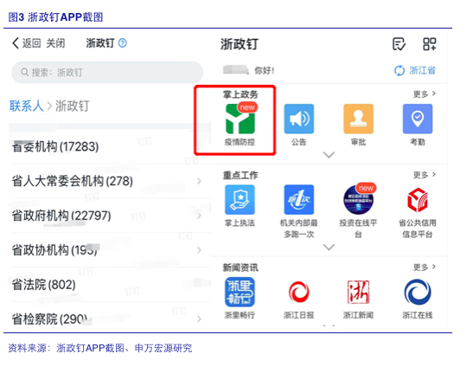Expand 省人大常委会机构 list entry
This screenshot has height=367, width=473.
click(106, 181)
